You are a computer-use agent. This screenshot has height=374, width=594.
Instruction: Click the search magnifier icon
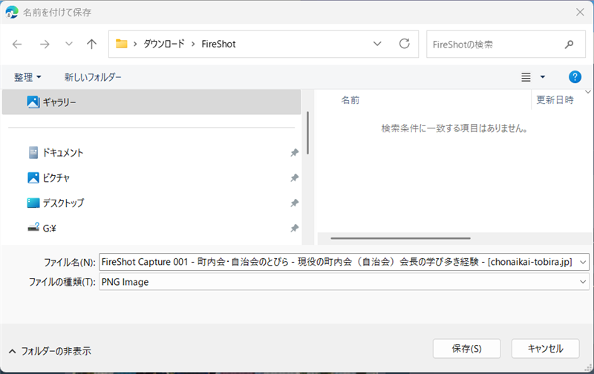click(x=569, y=45)
